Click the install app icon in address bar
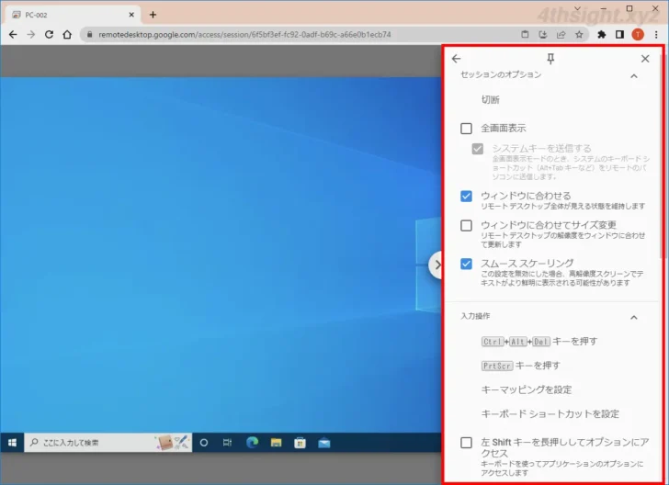This screenshot has width=669, height=485. [x=543, y=35]
